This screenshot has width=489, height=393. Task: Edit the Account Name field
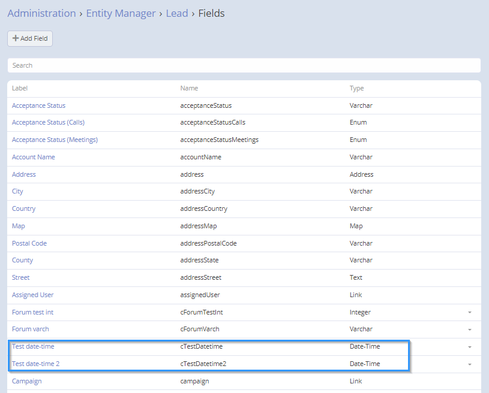pos(33,157)
